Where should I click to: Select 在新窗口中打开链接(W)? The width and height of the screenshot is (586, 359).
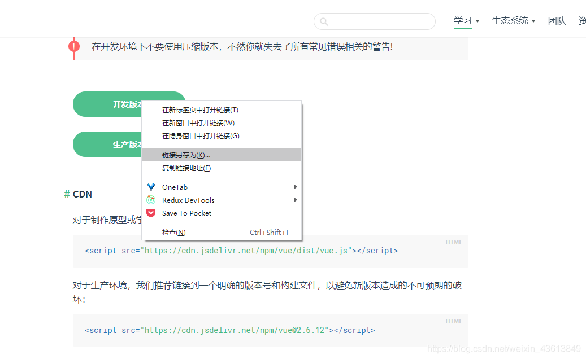point(222,123)
